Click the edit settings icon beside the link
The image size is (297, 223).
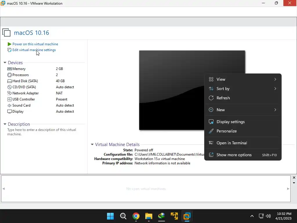click(9, 50)
